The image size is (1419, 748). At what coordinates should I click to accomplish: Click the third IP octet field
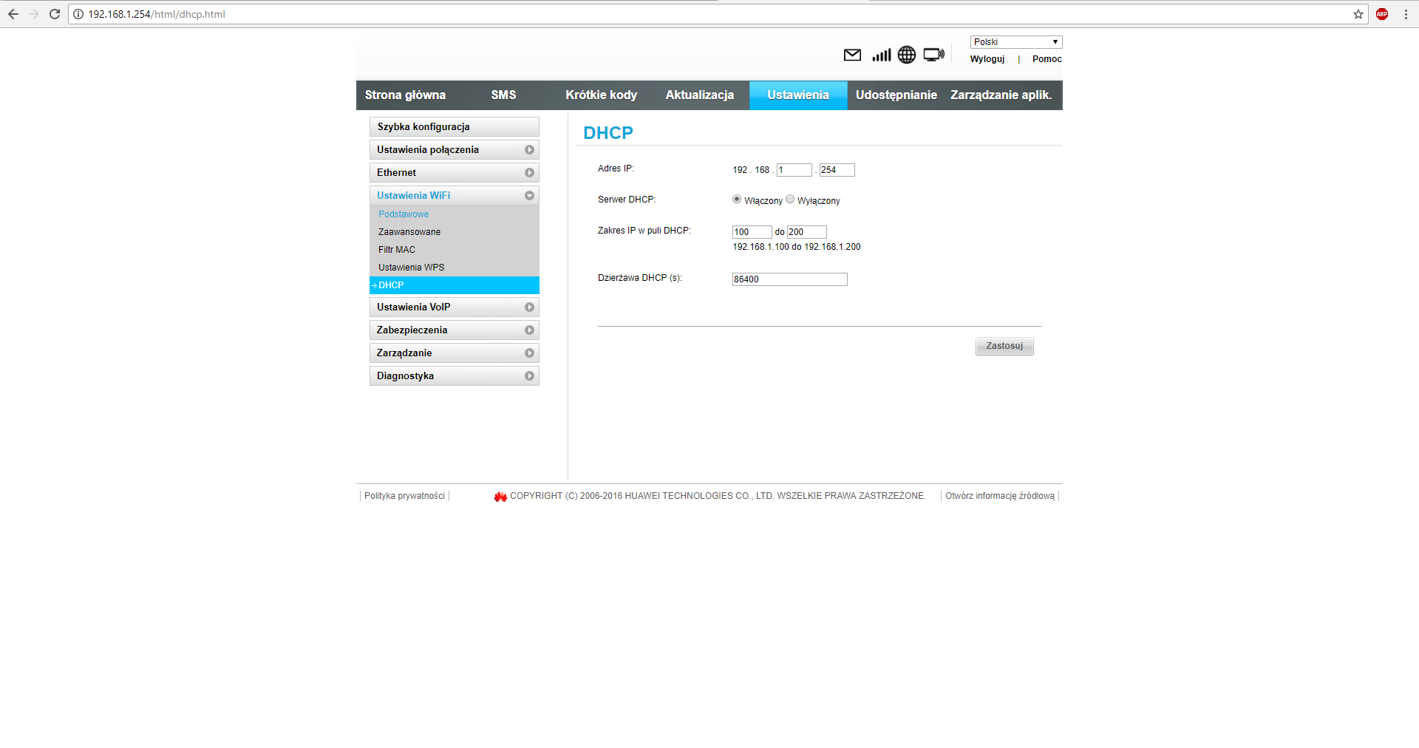794,170
